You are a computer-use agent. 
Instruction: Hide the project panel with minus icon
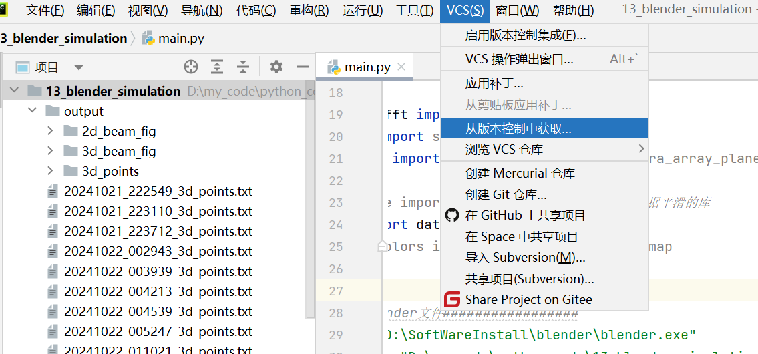point(303,67)
